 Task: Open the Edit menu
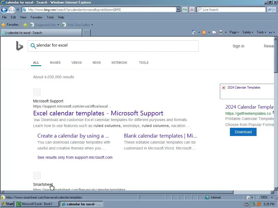click(13, 17)
